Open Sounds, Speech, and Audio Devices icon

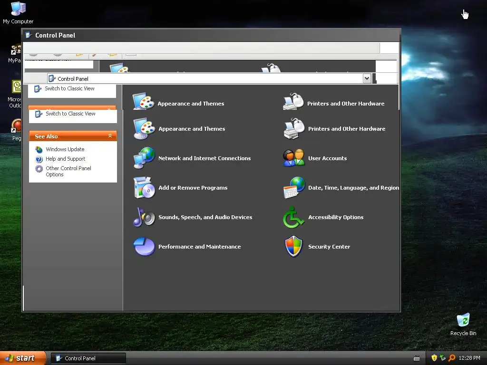(144, 217)
